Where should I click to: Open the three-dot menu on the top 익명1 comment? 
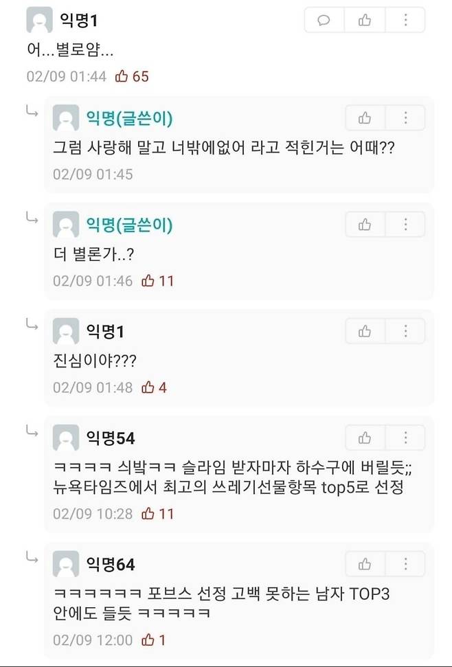coord(405,20)
